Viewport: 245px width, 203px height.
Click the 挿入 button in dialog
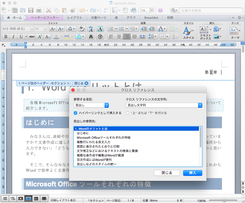tap(193, 173)
